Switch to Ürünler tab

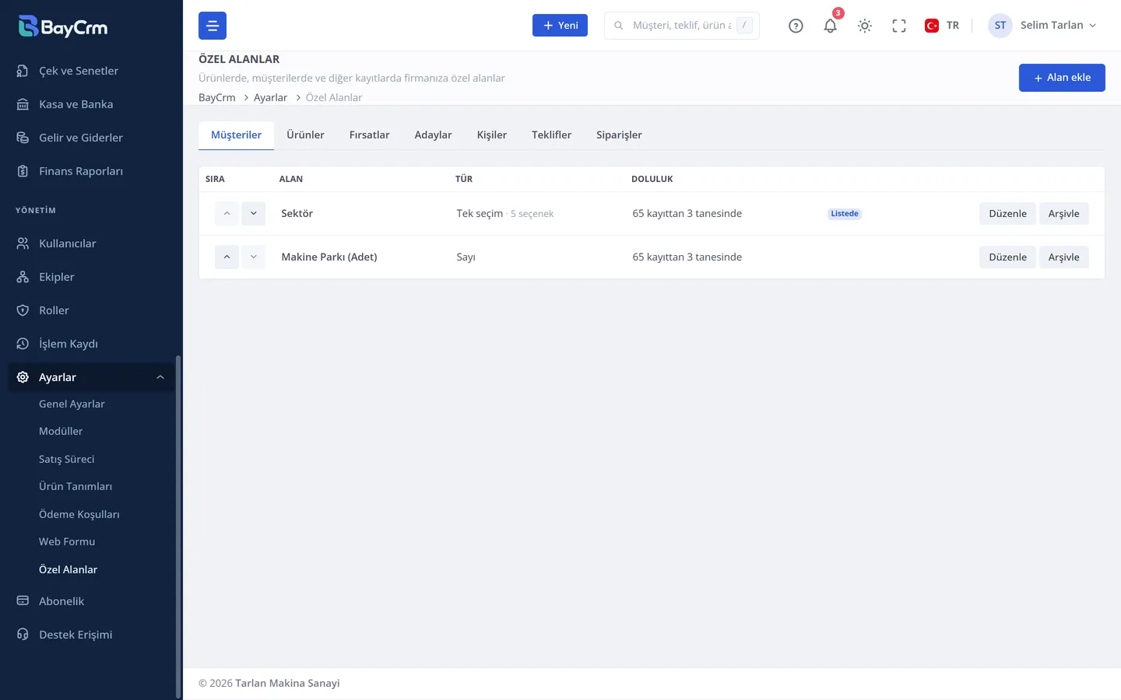point(305,135)
